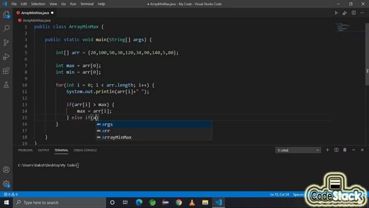Open Task View on taskbar
Viewport: 369px width, 208px height.
click(125, 203)
